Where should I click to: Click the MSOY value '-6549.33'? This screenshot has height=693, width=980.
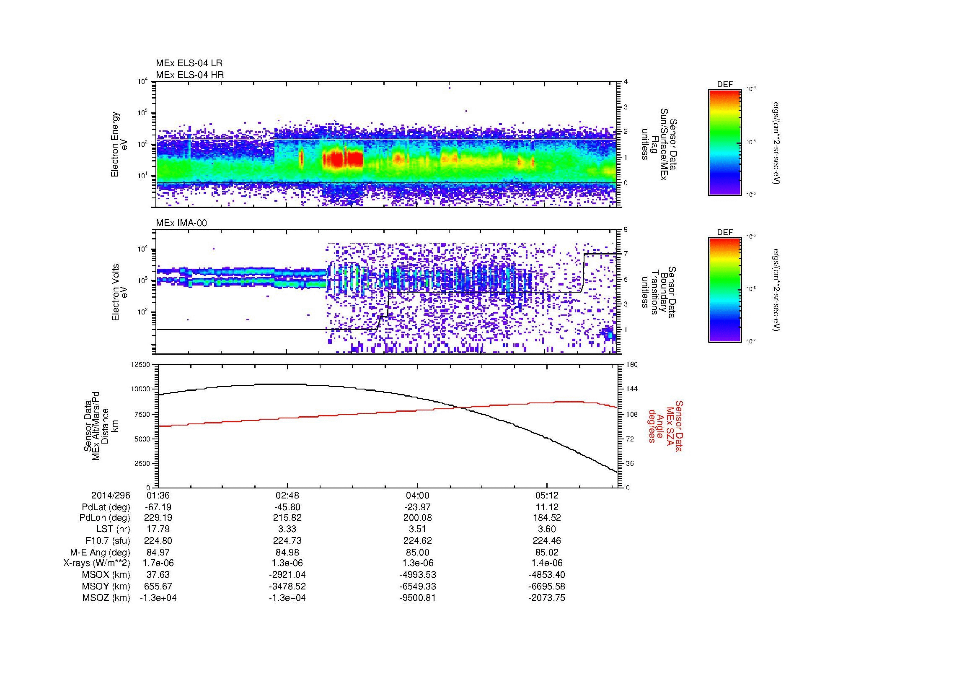click(417, 586)
